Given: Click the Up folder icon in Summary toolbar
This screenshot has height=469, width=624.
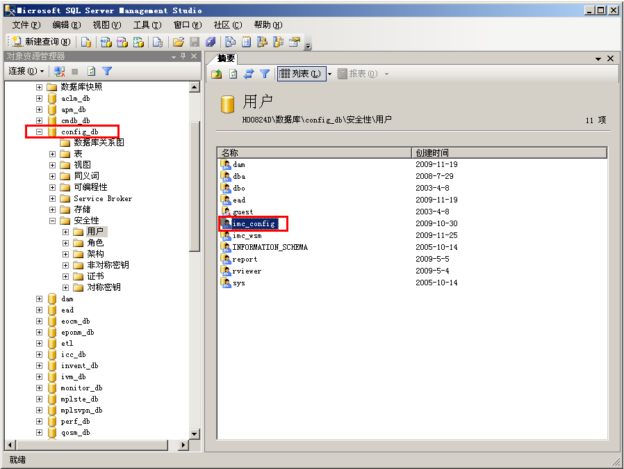Looking at the screenshot, I should click(217, 74).
